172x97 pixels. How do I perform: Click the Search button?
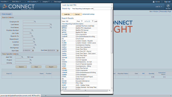click(21, 67)
